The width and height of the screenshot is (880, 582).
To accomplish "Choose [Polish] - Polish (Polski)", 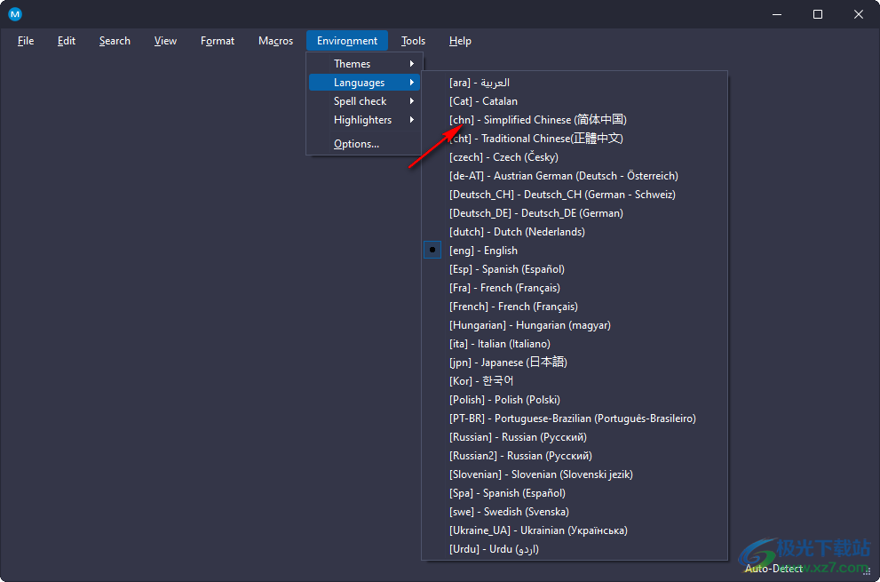I will pos(575,400).
